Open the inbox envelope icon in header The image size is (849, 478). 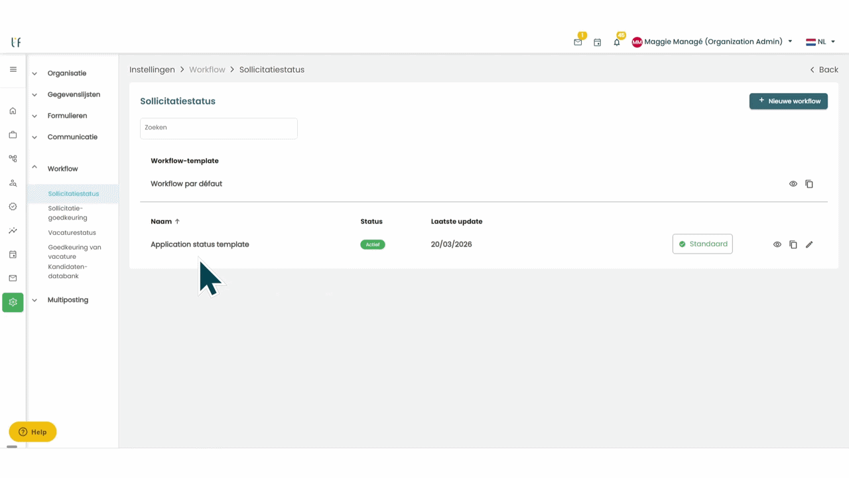point(578,42)
